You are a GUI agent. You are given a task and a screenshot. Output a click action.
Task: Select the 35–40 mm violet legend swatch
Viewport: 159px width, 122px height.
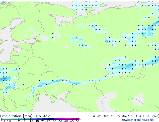tap(62, 119)
